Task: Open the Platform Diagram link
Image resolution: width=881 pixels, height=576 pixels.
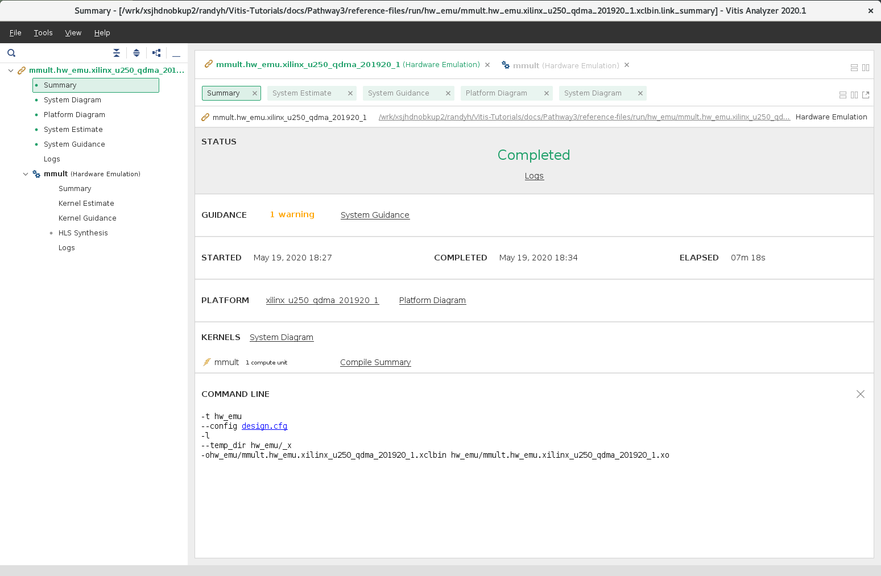Action: click(432, 300)
